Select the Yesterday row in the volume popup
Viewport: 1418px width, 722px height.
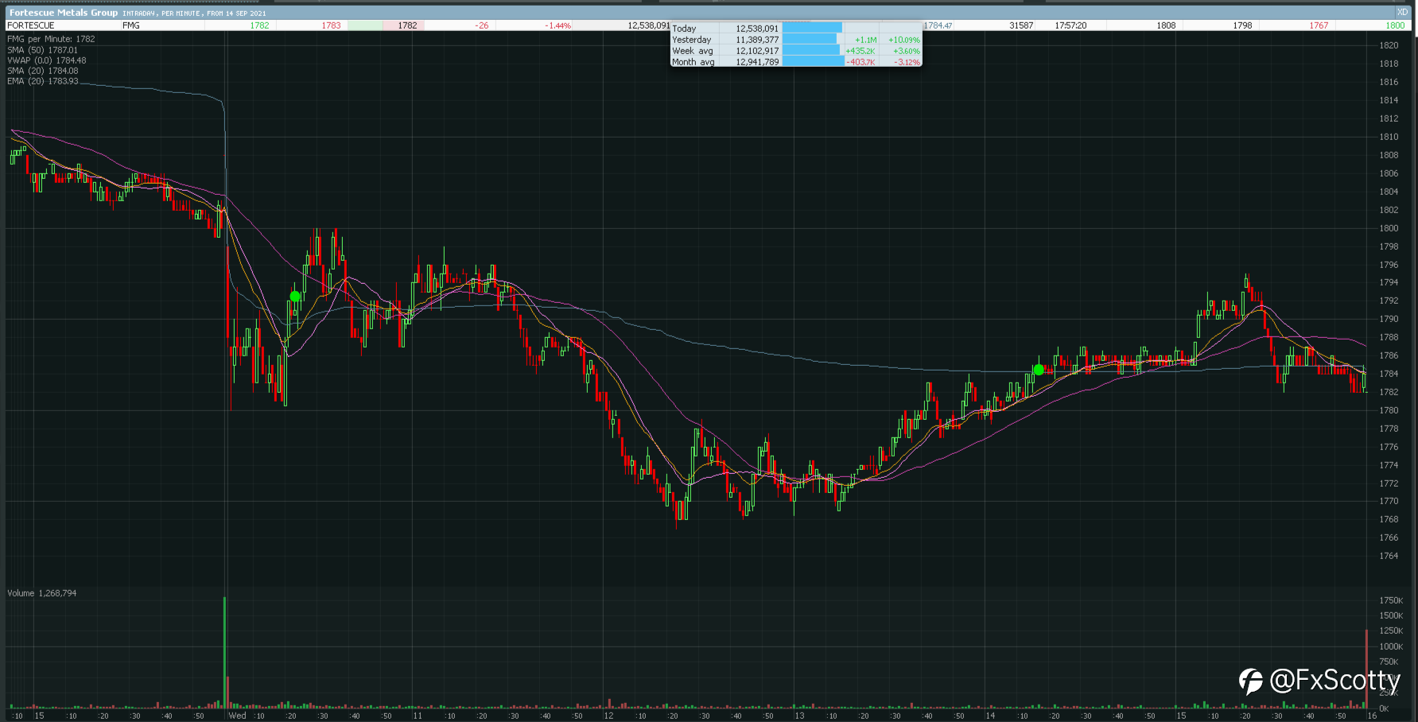(796, 39)
